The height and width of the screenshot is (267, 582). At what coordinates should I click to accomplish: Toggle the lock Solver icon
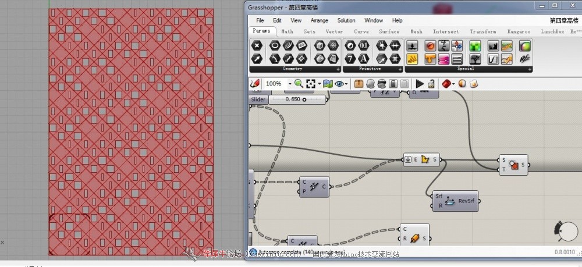tap(431, 84)
